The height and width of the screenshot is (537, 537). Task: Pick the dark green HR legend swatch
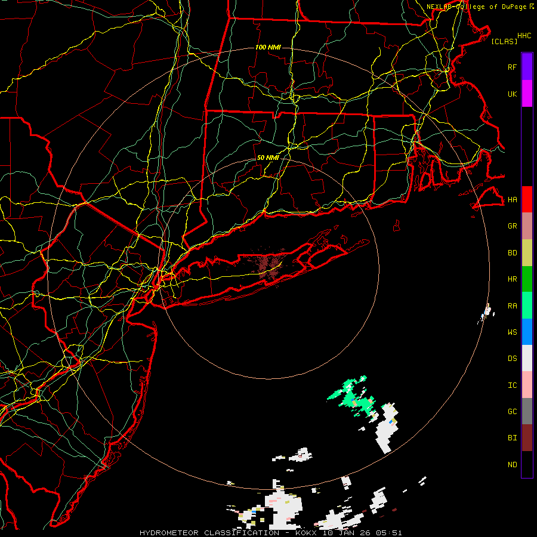527,279
